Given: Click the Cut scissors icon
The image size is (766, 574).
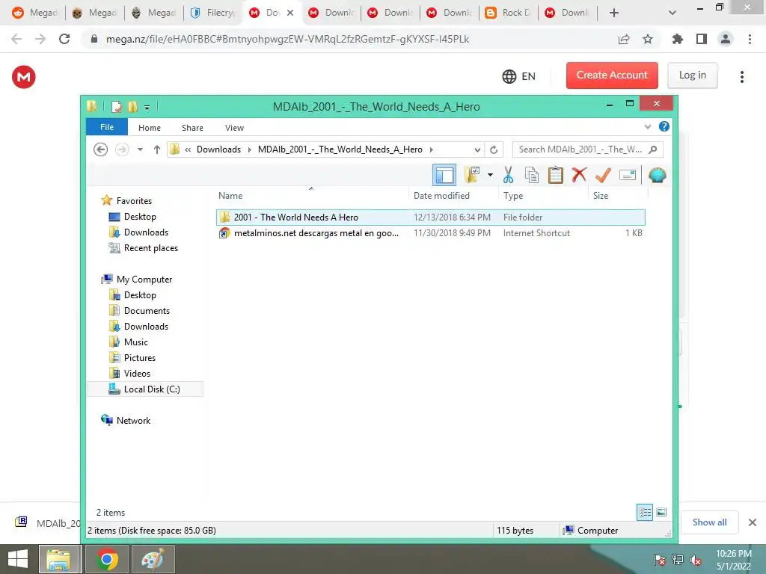Looking at the screenshot, I should point(508,175).
